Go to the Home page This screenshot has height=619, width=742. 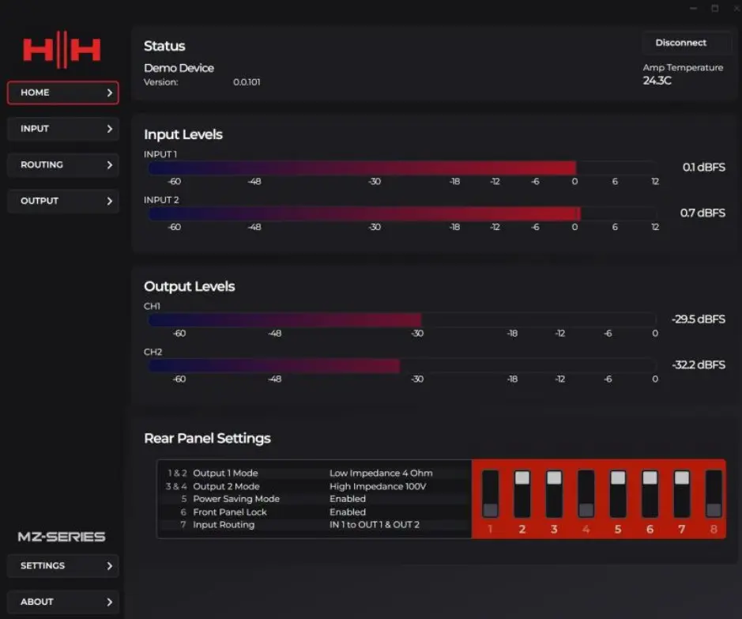pos(62,92)
